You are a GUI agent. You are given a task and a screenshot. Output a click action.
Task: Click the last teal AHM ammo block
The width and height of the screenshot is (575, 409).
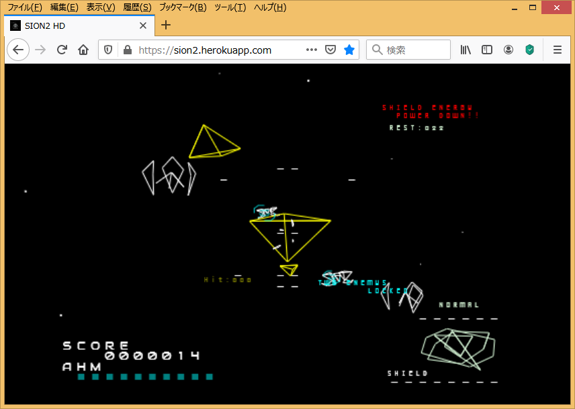210,377
